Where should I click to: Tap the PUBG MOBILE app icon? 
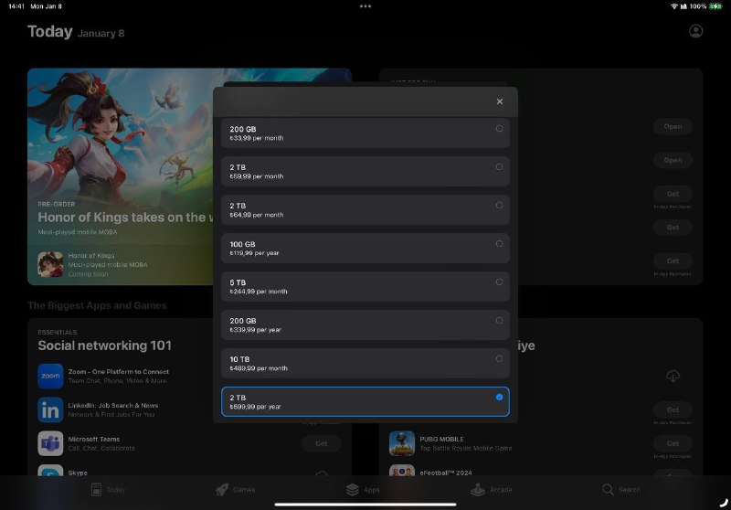click(402, 443)
